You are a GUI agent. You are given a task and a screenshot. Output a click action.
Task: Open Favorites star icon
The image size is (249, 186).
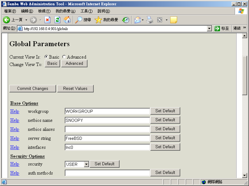(98, 20)
